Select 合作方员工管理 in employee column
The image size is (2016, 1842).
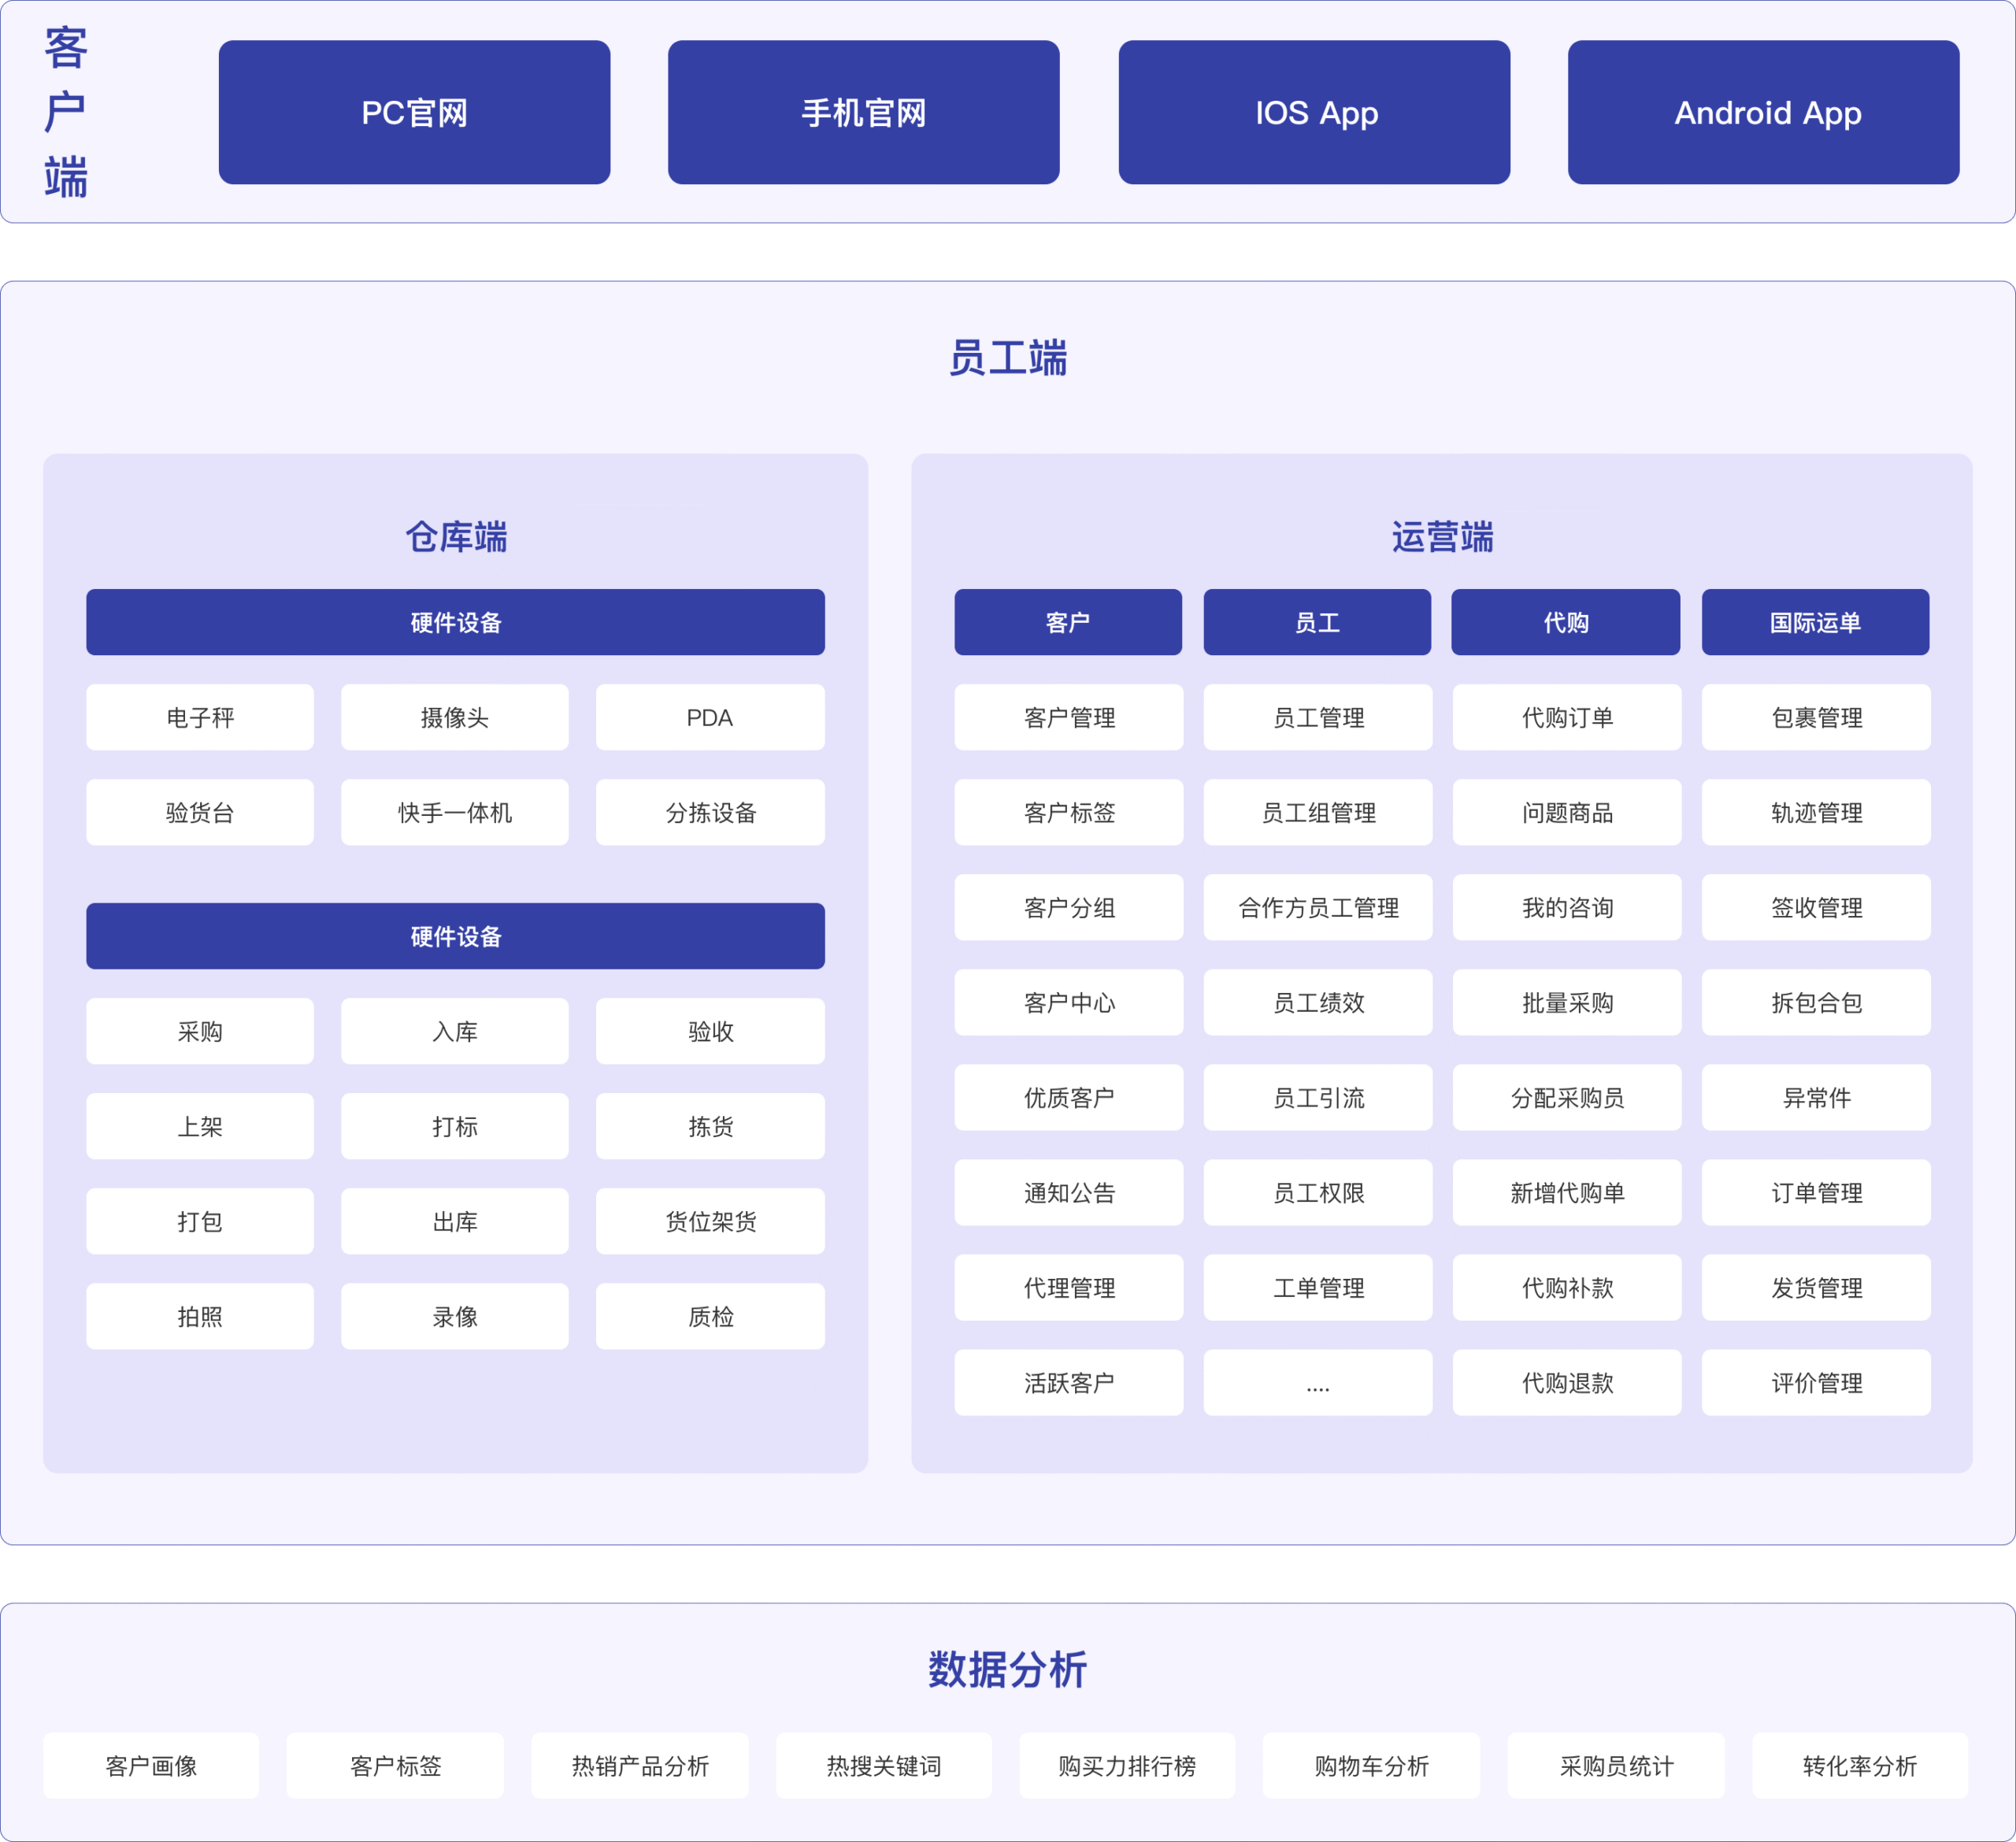coord(1318,907)
